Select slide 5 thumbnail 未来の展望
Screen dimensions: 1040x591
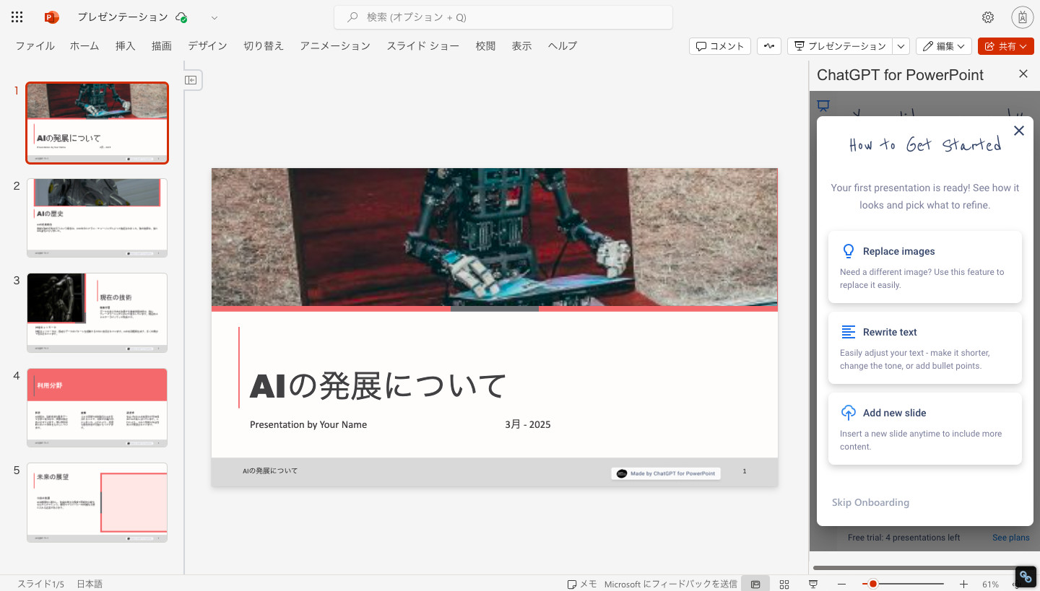97,502
